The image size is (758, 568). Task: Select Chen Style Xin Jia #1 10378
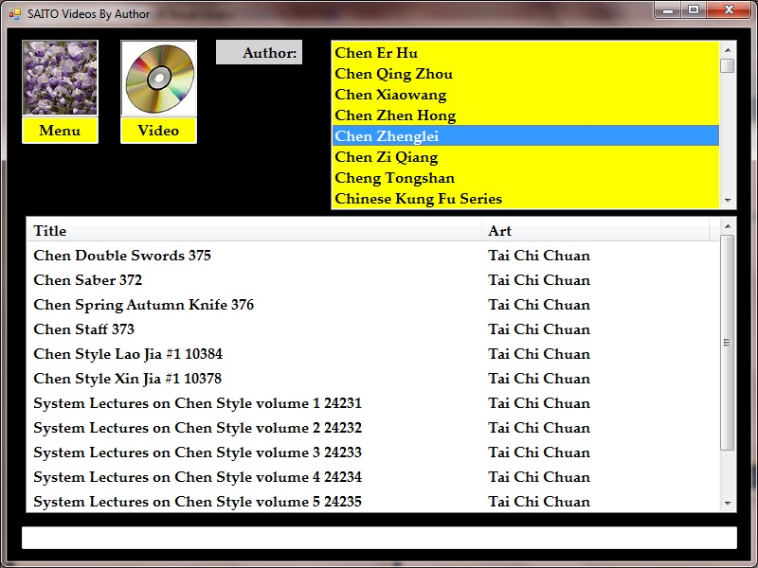tap(373, 378)
